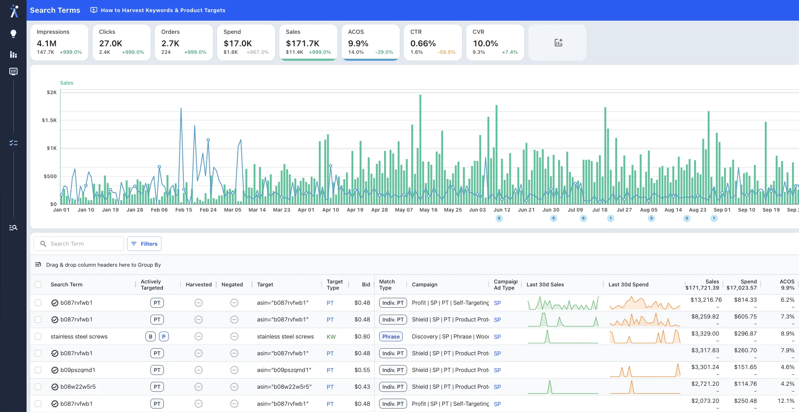Select the ACOS metric card
This screenshot has width=799, height=412.
[x=370, y=42]
